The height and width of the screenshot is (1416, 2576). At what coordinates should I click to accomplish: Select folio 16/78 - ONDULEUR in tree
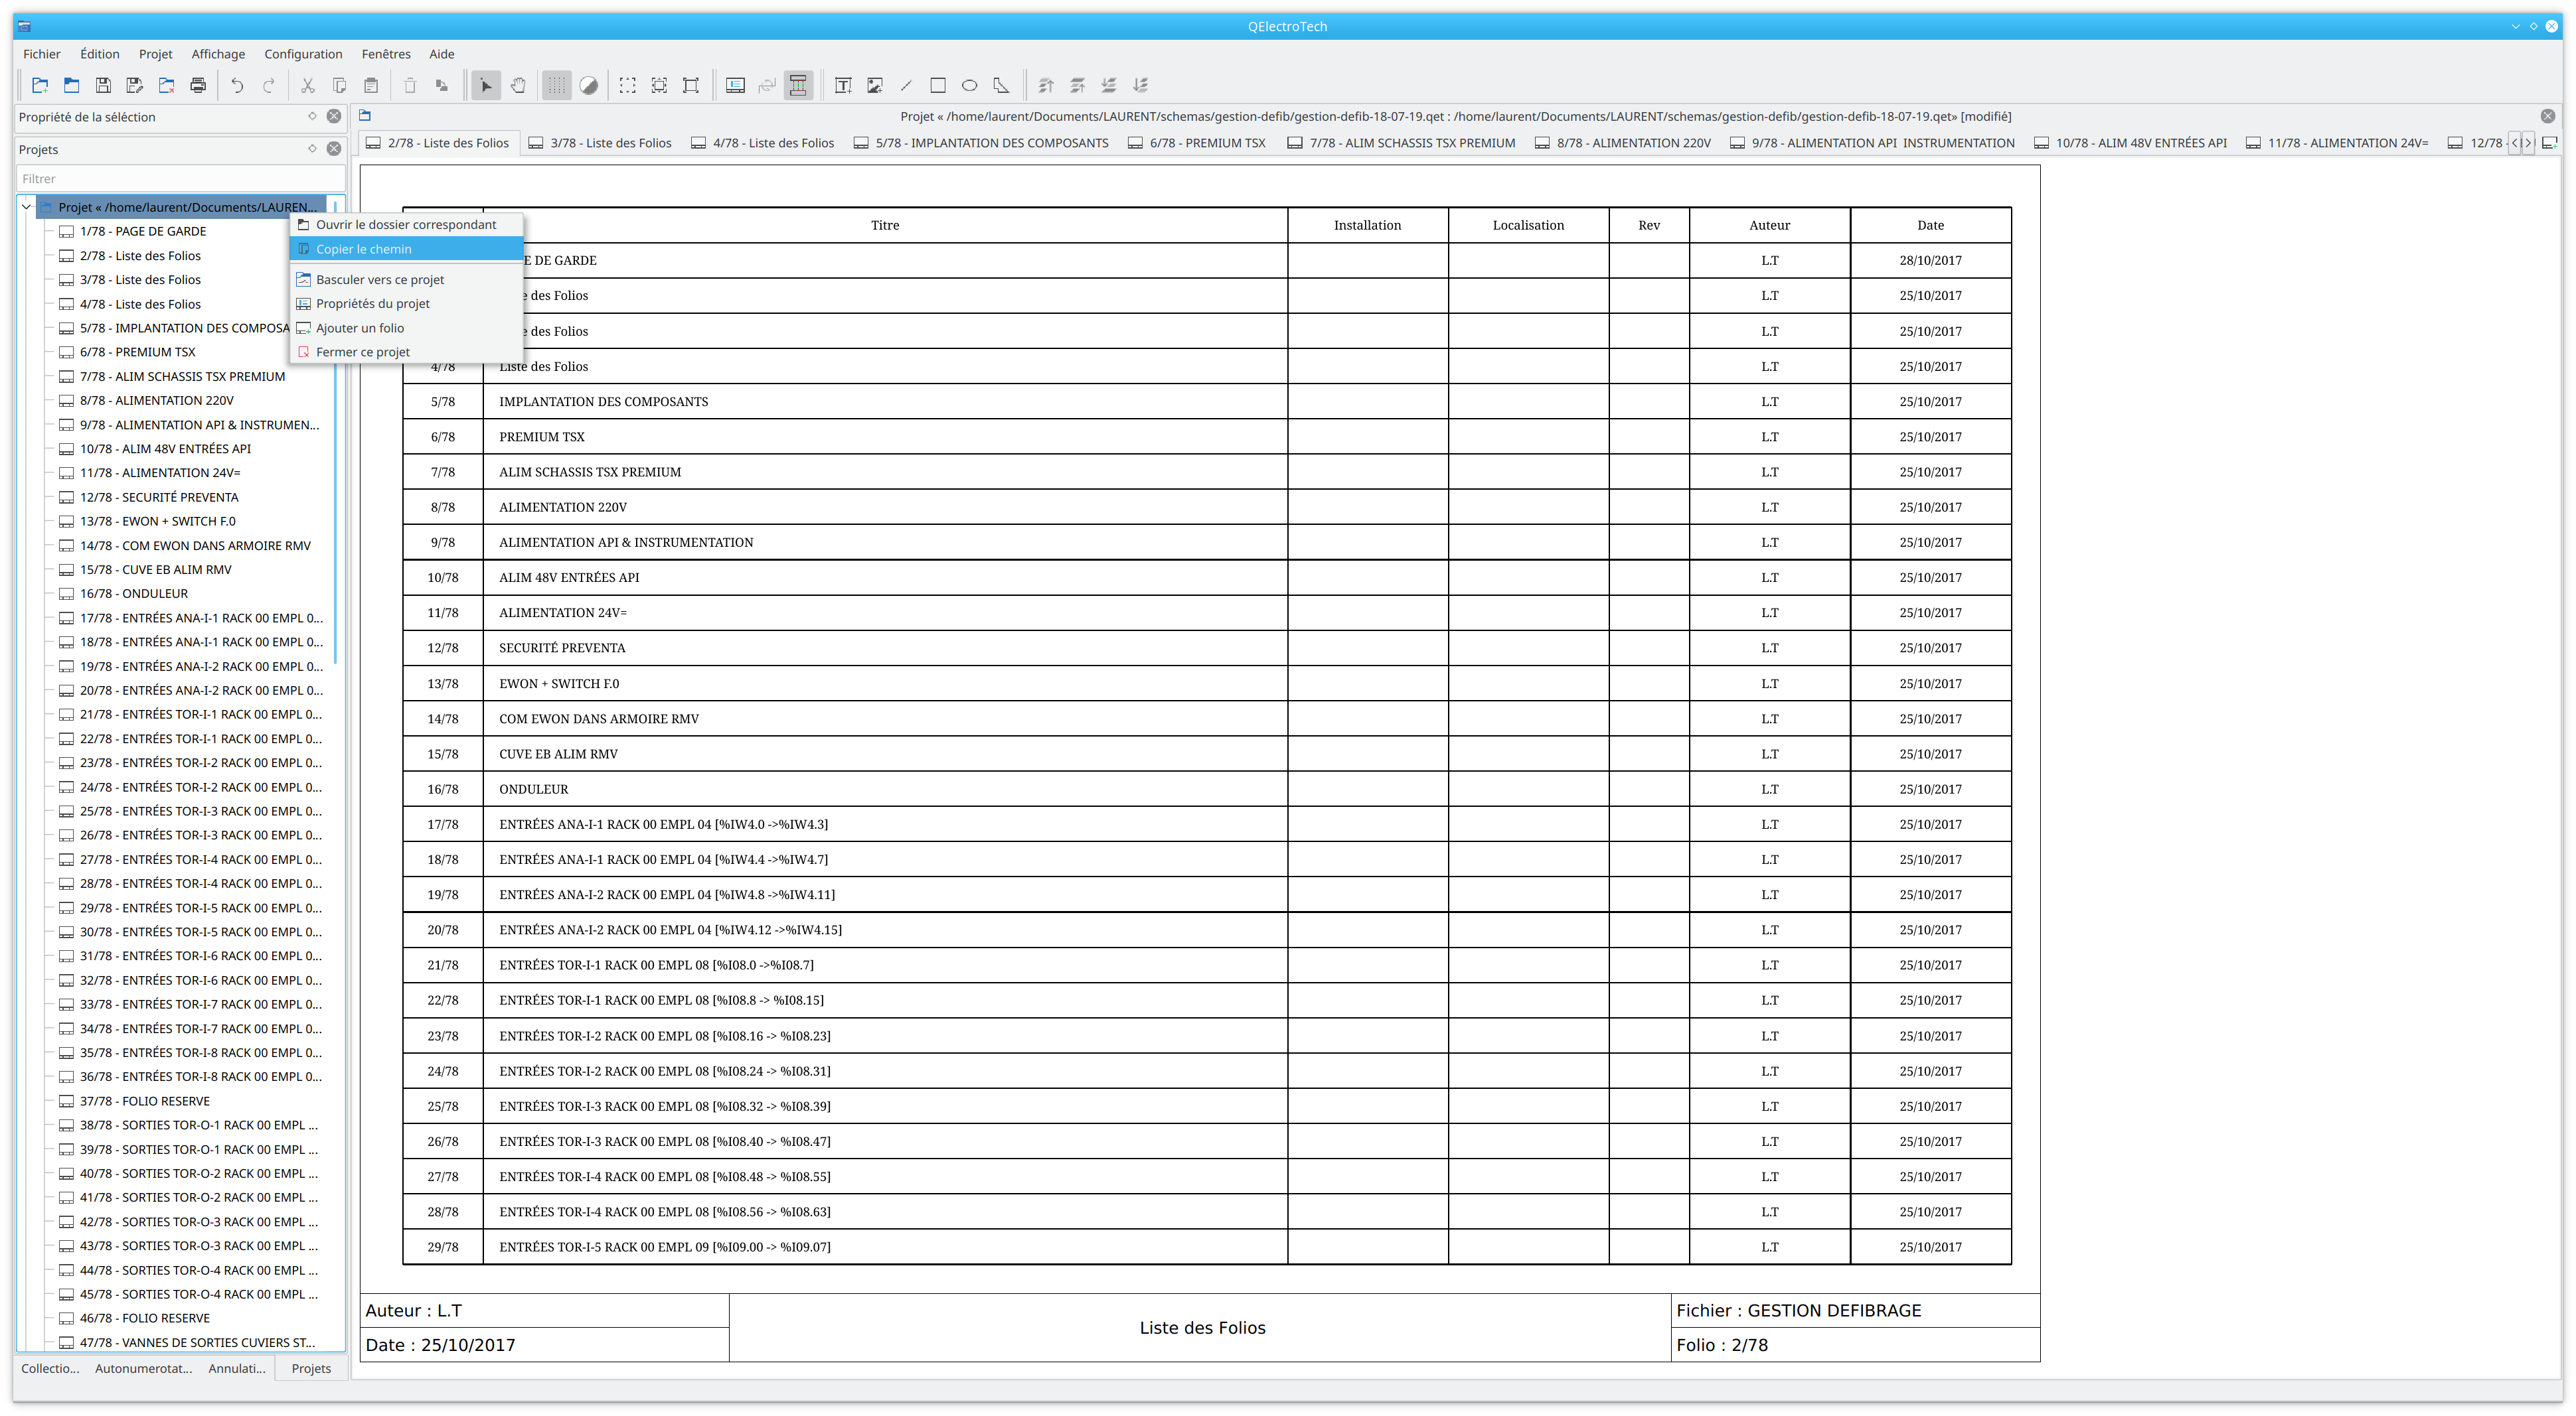(x=134, y=594)
